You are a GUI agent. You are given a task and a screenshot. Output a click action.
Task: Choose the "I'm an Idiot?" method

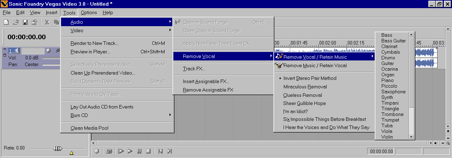coord(296,111)
